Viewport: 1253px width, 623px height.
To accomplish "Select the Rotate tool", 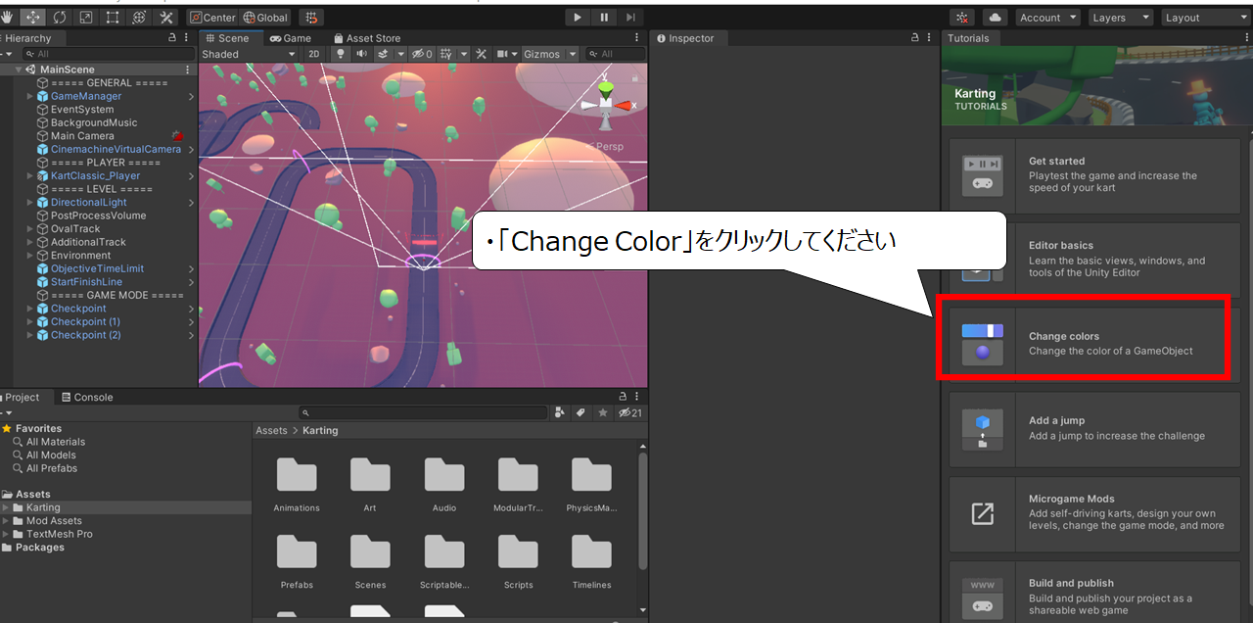I will pyautogui.click(x=60, y=18).
